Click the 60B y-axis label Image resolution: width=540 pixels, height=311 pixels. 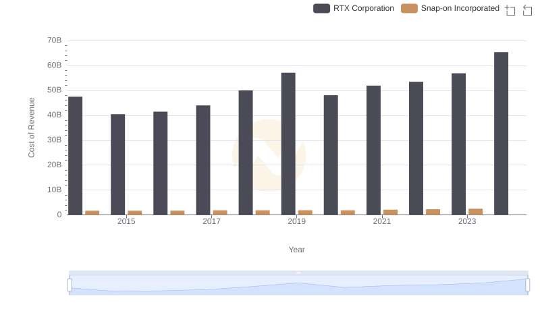[x=55, y=65]
